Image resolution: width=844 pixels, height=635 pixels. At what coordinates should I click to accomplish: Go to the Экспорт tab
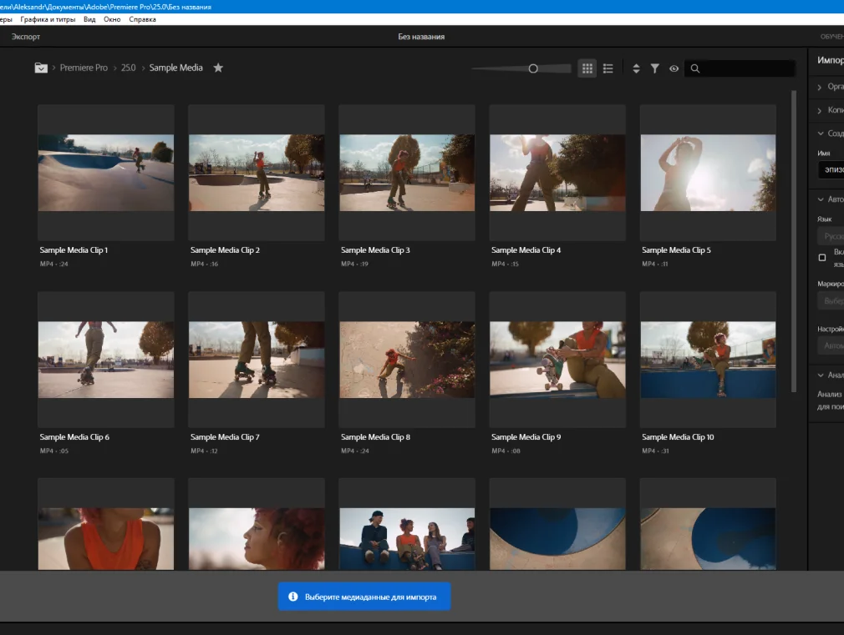[26, 37]
